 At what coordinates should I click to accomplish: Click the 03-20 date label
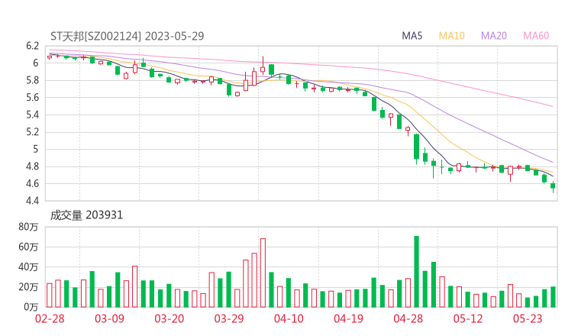(169, 318)
